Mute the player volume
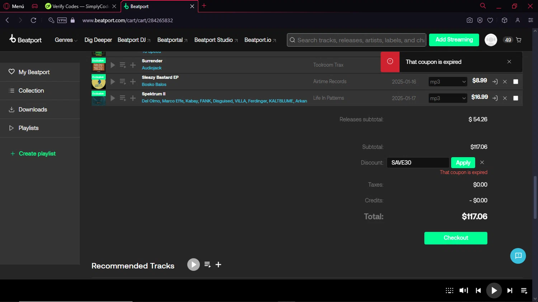Image resolution: width=538 pixels, height=302 pixels. point(463,291)
